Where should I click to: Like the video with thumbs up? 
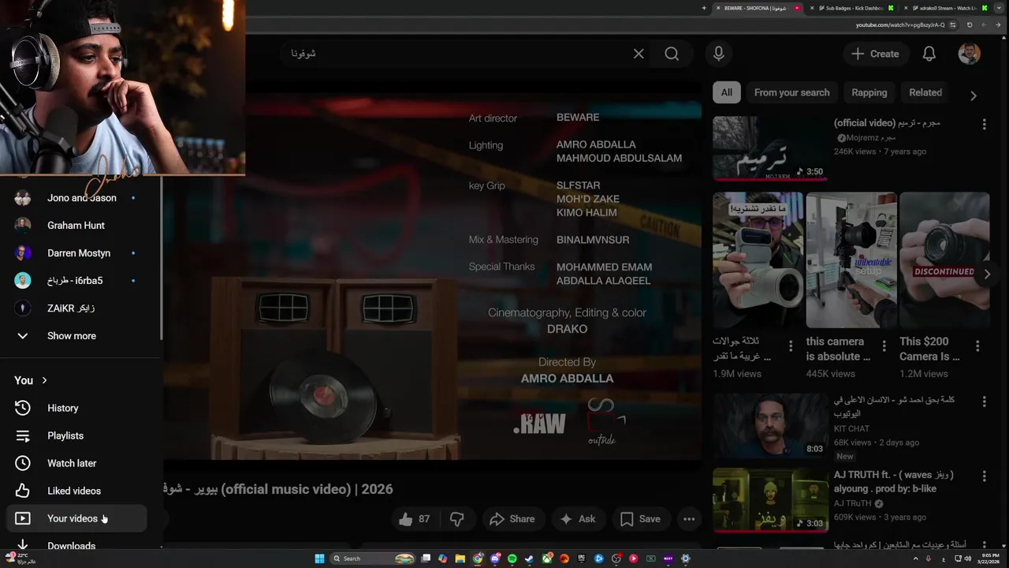[415, 519]
